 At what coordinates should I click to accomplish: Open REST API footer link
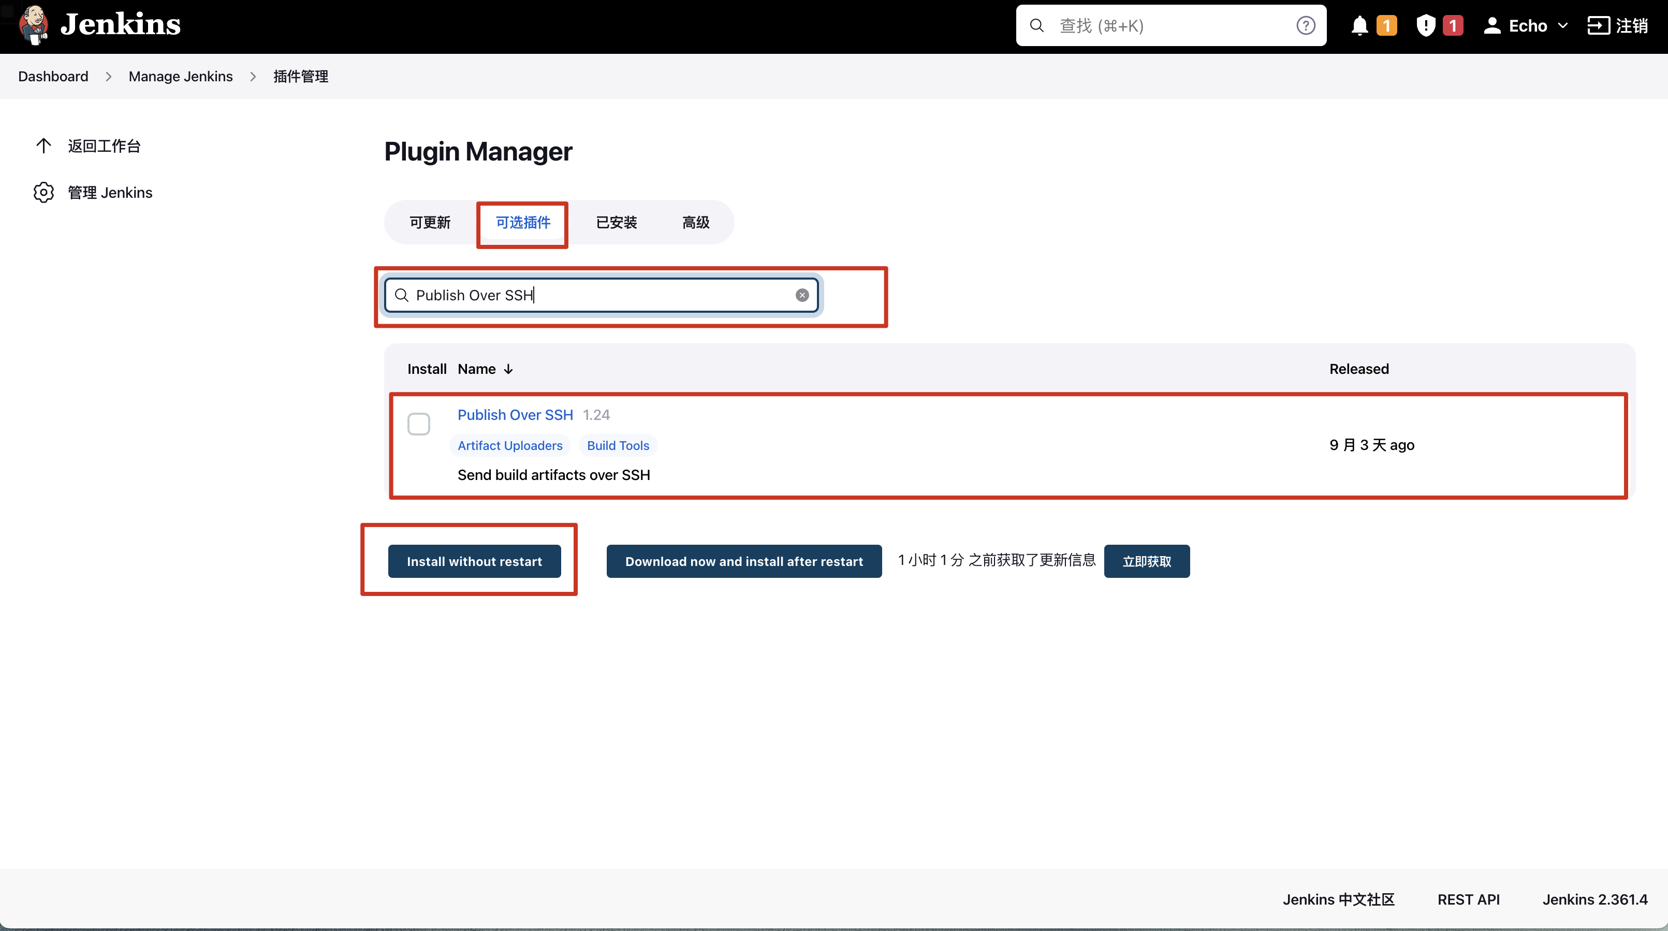(x=1469, y=899)
